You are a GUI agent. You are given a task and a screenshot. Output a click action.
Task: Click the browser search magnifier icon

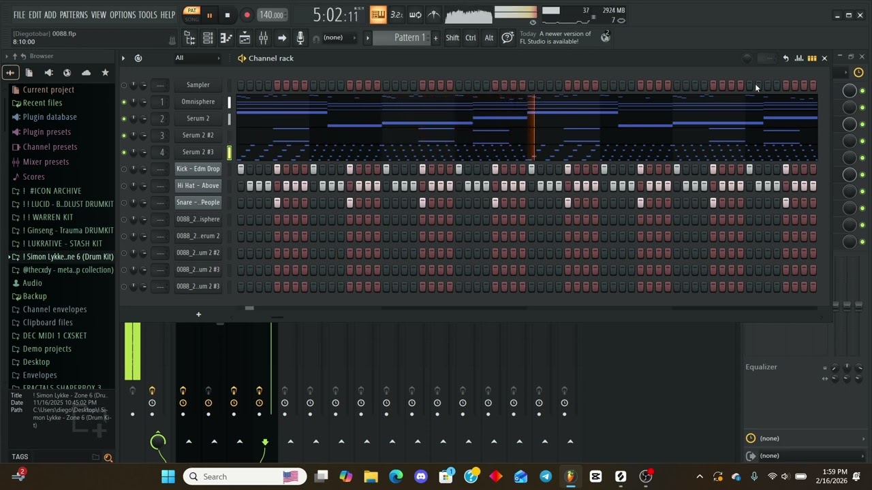pos(108,458)
